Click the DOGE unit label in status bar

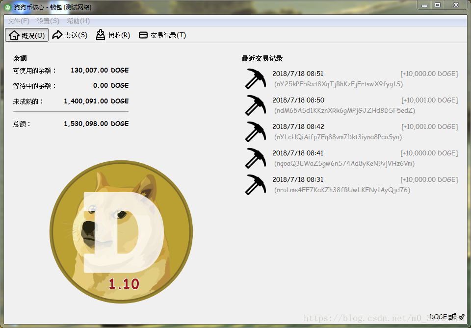click(438, 317)
